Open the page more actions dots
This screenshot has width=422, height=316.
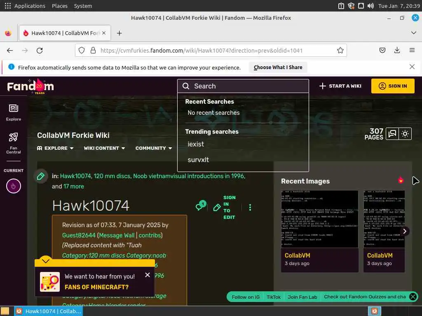coord(250,207)
